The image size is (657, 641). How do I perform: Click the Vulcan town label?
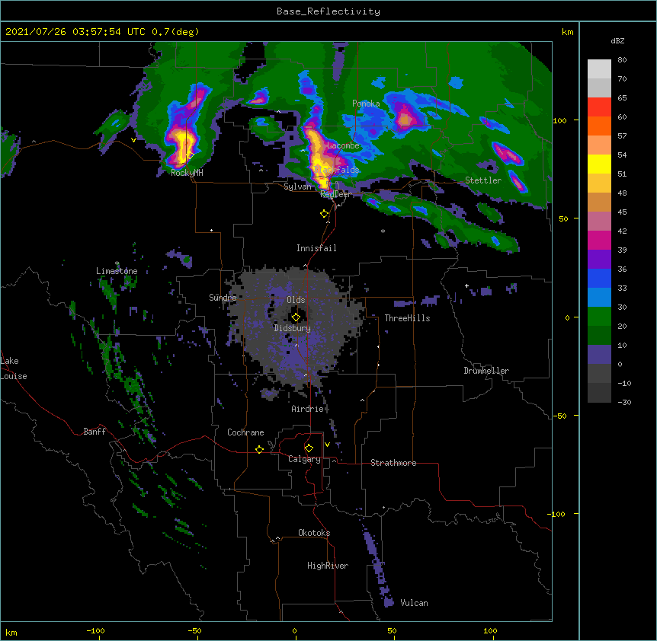coord(414,603)
